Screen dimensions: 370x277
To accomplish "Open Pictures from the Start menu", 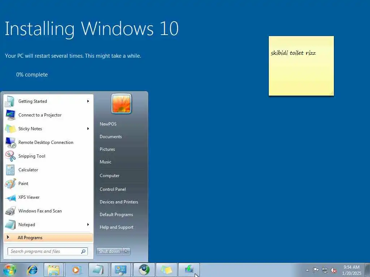I will pyautogui.click(x=107, y=149).
